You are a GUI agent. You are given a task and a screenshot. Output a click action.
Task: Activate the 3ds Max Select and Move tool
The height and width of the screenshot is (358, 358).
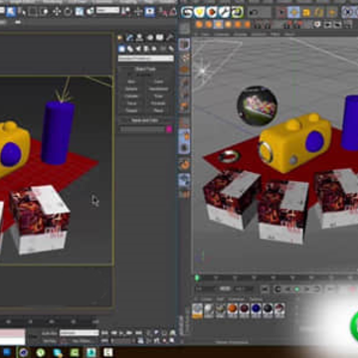click(57, 12)
